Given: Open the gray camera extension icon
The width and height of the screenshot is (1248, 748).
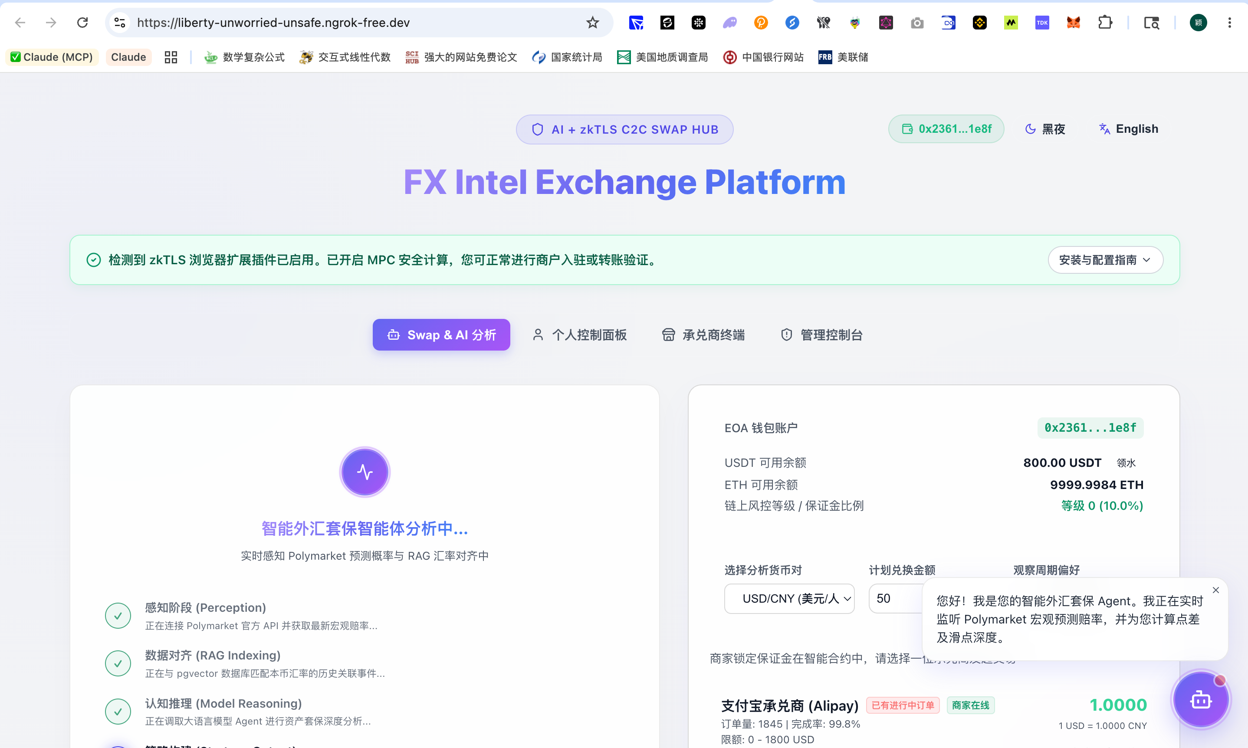Looking at the screenshot, I should [x=917, y=23].
